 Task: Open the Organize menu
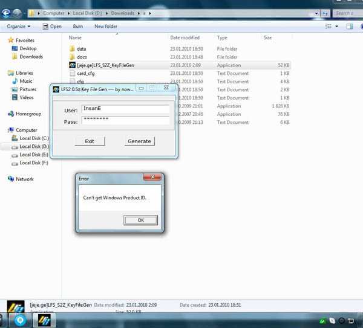pyautogui.click(x=19, y=27)
